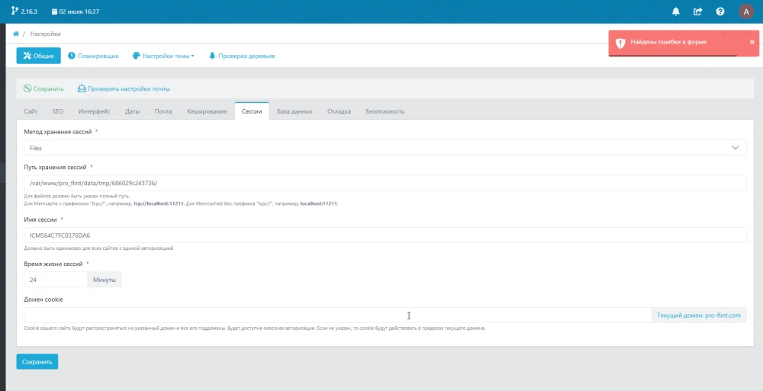Switch to the Безопасность tab
This screenshot has width=763, height=391.
click(385, 111)
